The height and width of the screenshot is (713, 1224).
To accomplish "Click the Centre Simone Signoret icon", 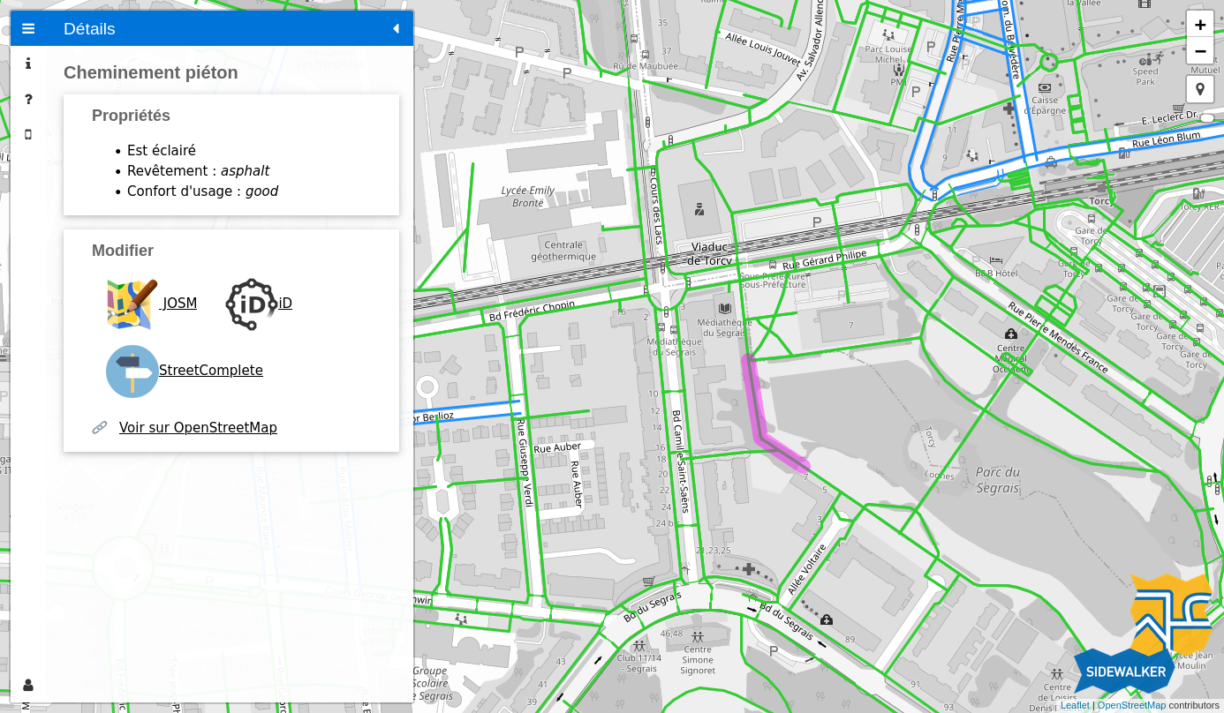I will click(x=698, y=636).
